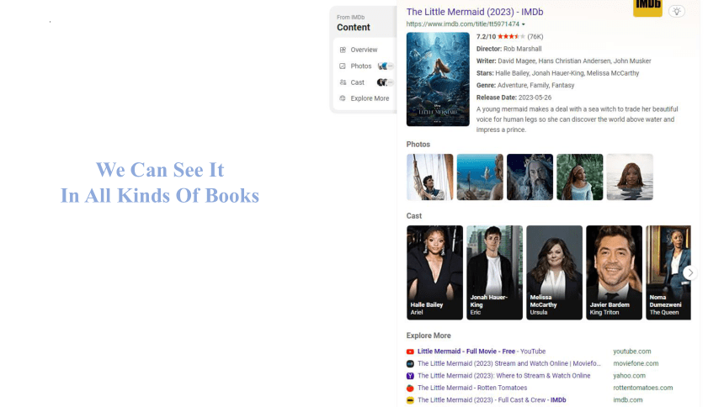
Task: Click the release date 2023-05-26
Action: coord(535,98)
